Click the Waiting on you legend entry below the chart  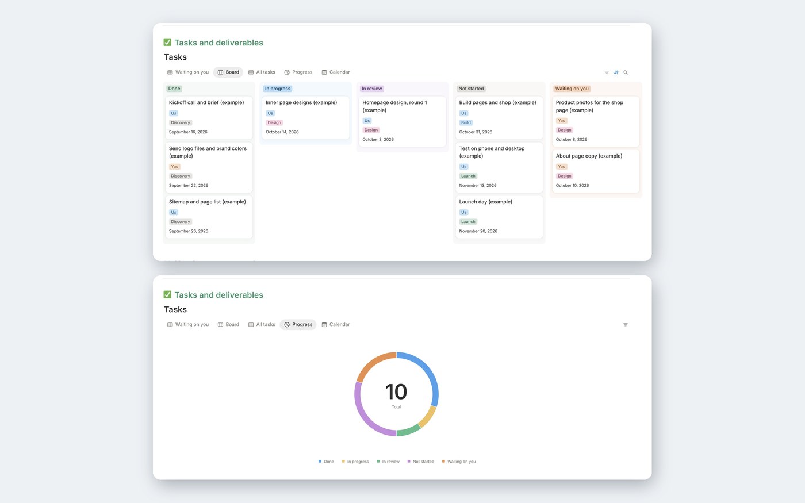click(459, 462)
